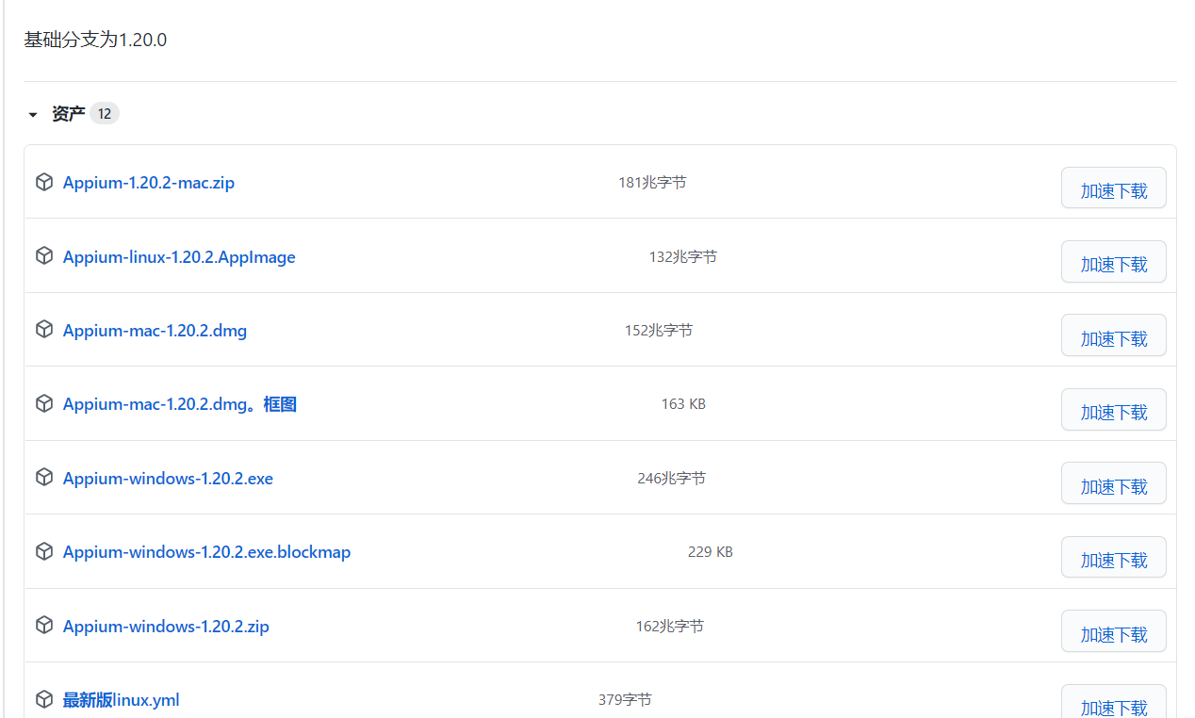This screenshot has width=1195, height=718.
Task: Click package icon beside Appium-mac-1.20.2.dmg
Action: coord(43,330)
